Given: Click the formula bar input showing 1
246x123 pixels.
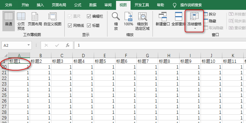Looking at the screenshot, I should coord(160,45).
